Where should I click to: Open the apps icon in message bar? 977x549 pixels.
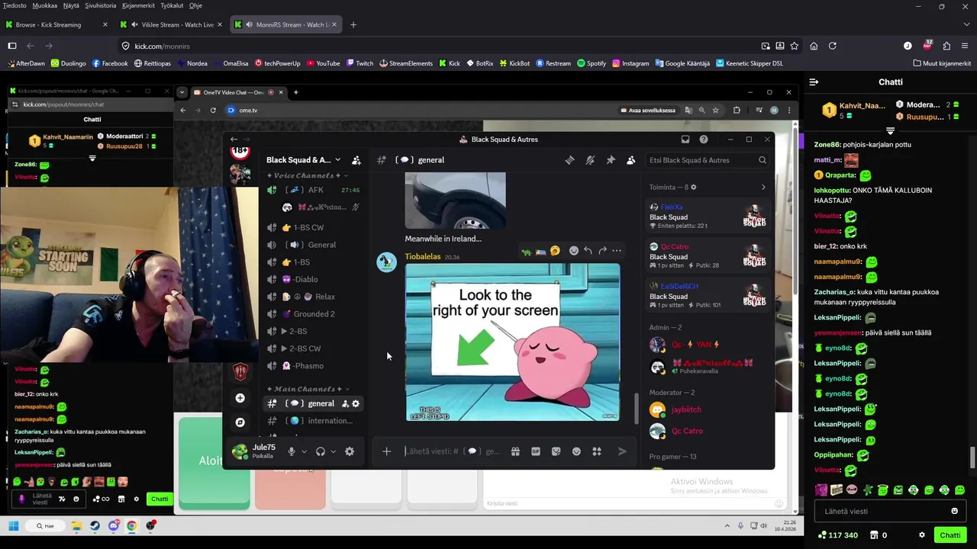[597, 451]
